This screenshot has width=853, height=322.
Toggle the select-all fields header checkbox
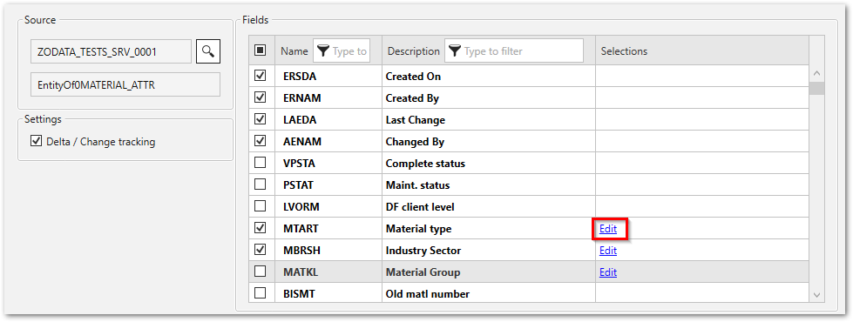tap(261, 50)
